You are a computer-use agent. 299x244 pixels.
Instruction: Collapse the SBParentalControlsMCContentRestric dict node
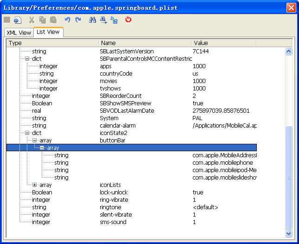pos(27,59)
